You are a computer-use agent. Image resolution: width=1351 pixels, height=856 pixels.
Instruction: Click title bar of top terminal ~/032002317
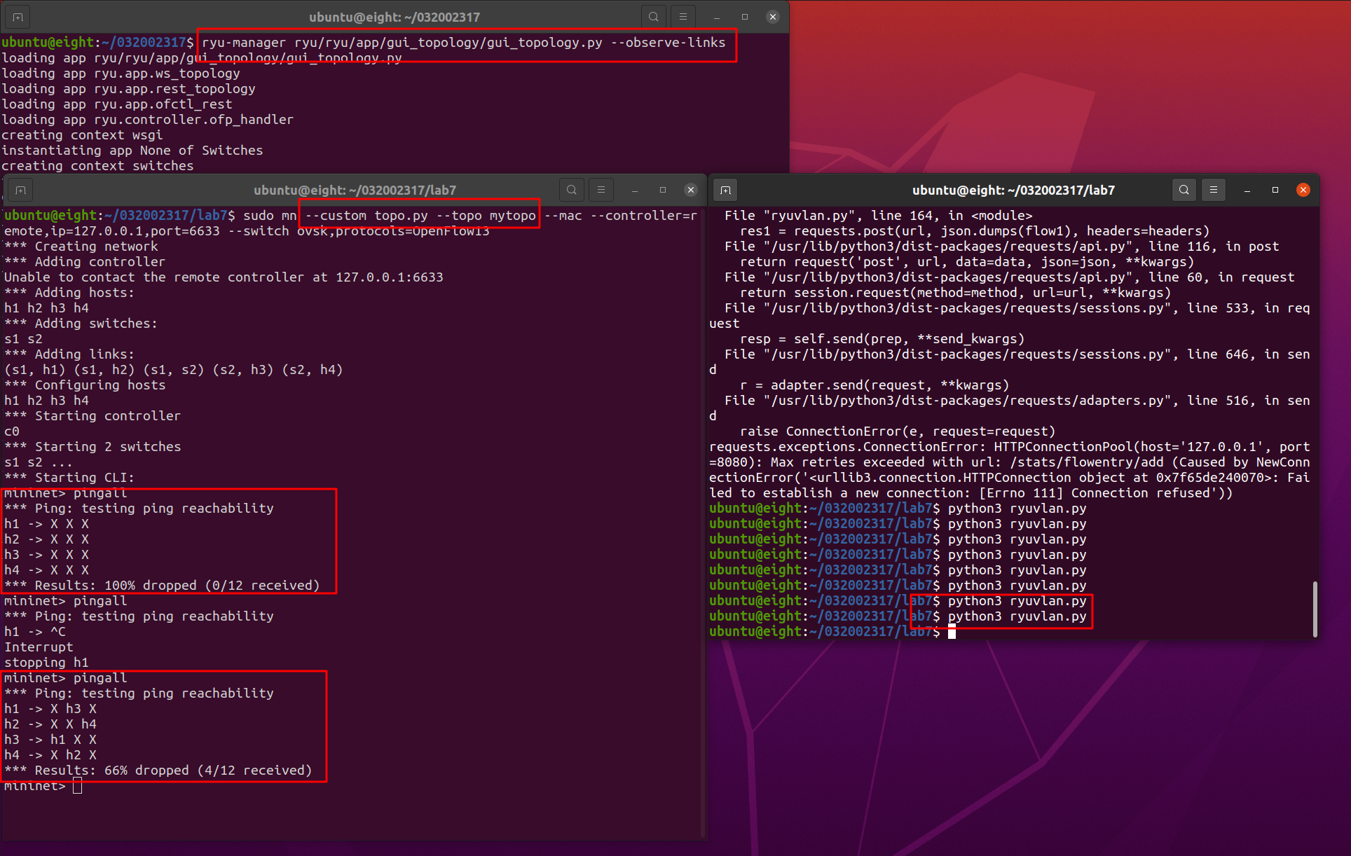[x=394, y=17]
